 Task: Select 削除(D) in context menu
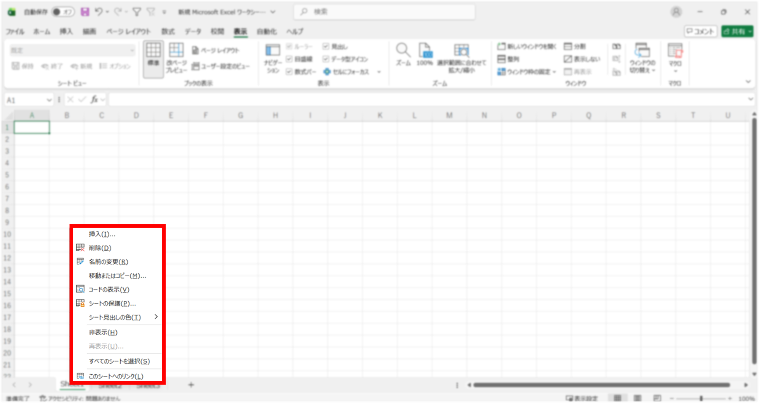(100, 248)
